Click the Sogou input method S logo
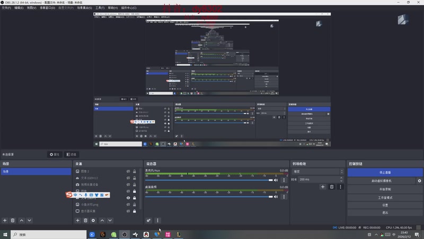This screenshot has height=239, width=424. [x=69, y=194]
